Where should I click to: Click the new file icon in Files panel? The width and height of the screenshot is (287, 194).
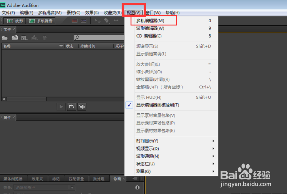point(24,38)
